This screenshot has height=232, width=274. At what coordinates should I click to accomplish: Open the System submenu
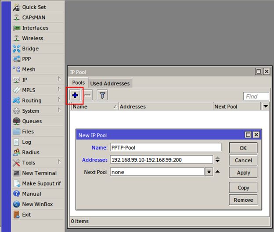(38, 111)
